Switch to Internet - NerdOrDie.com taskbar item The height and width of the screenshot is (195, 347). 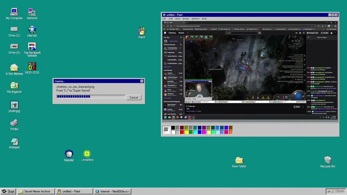(113, 191)
